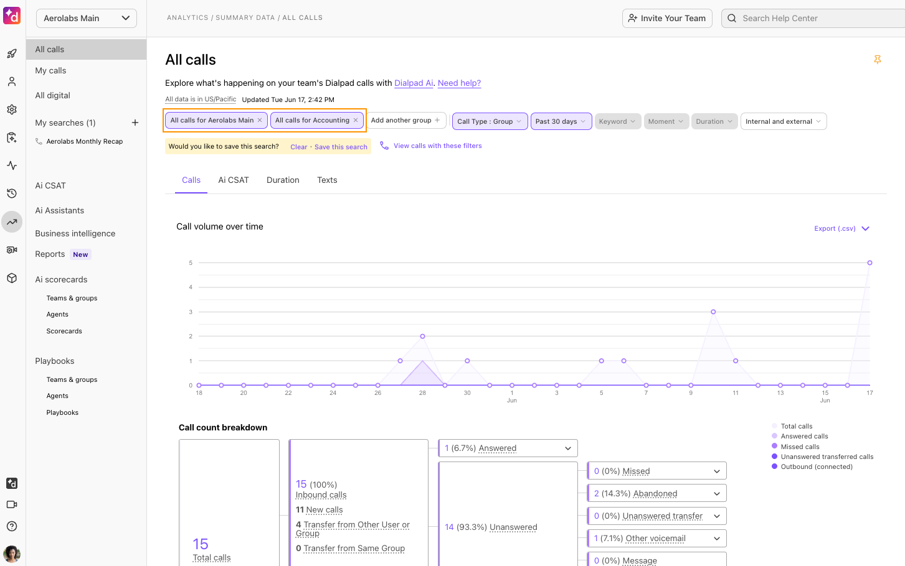Viewport: 905px width, 566px height.
Task: Open the Internal and external filter
Action: pyautogui.click(x=784, y=121)
